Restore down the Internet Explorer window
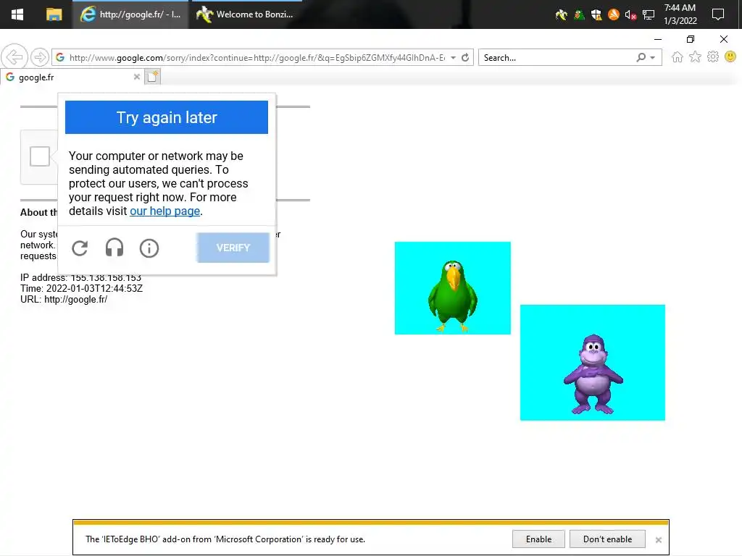742x556 pixels. click(x=691, y=39)
